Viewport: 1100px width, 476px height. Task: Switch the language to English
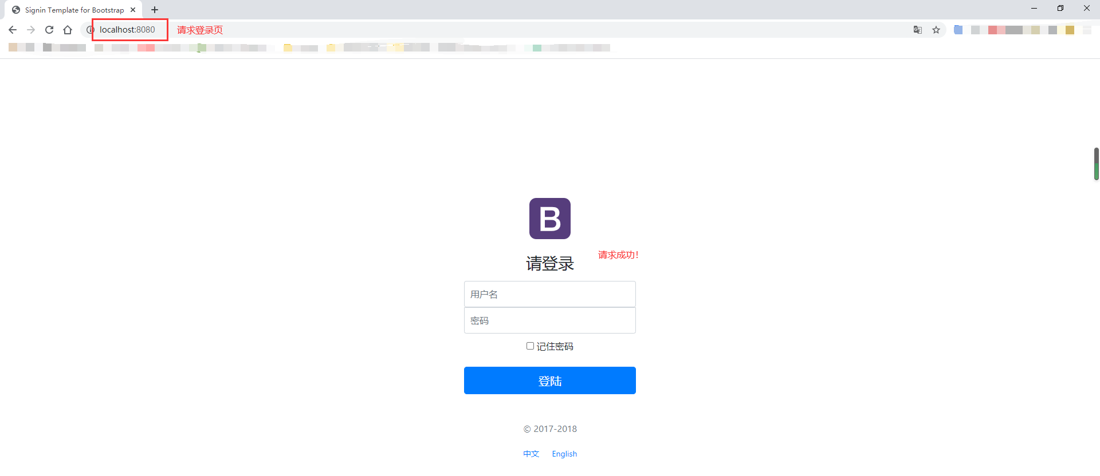[x=564, y=454]
